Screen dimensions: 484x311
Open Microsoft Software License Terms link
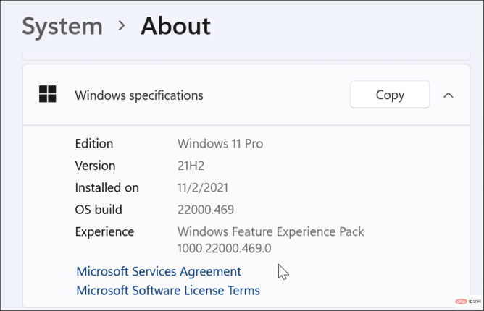168,290
